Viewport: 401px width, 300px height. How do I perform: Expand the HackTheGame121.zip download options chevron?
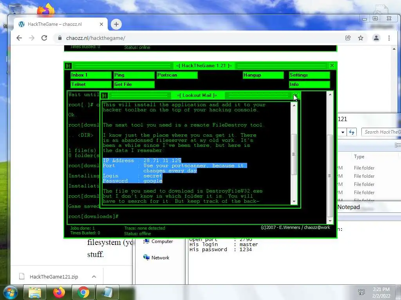click(94, 277)
